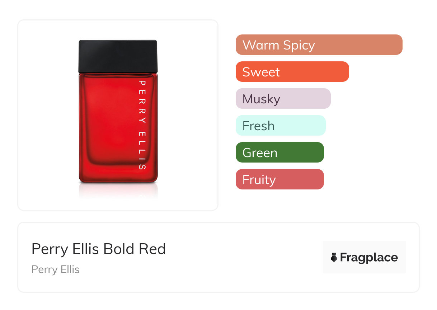
Task: Click the Fragplace wordmark text
Action: pos(369,258)
